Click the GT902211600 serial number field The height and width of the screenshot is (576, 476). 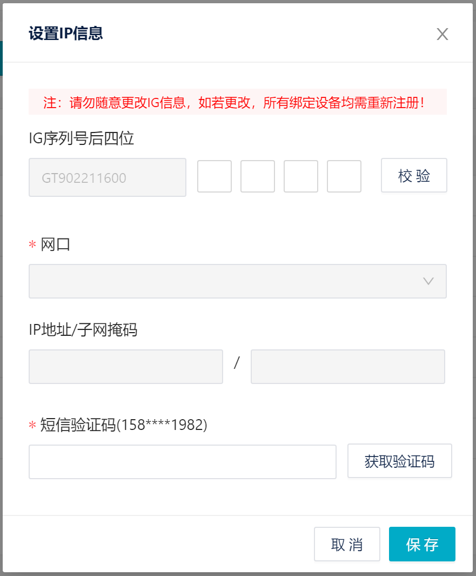[x=107, y=177]
